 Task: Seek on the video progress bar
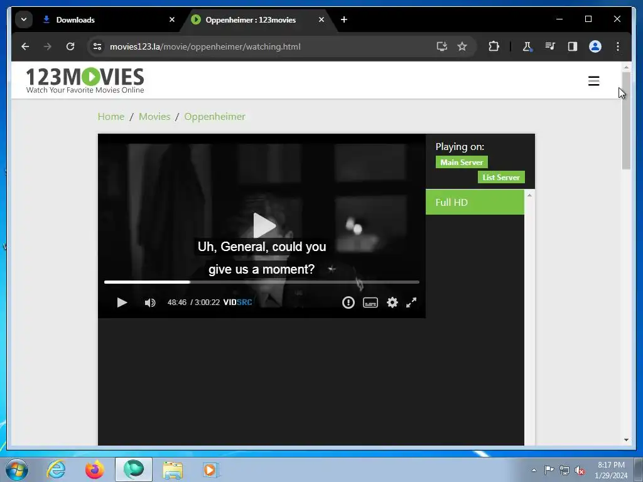pyautogui.click(x=262, y=282)
